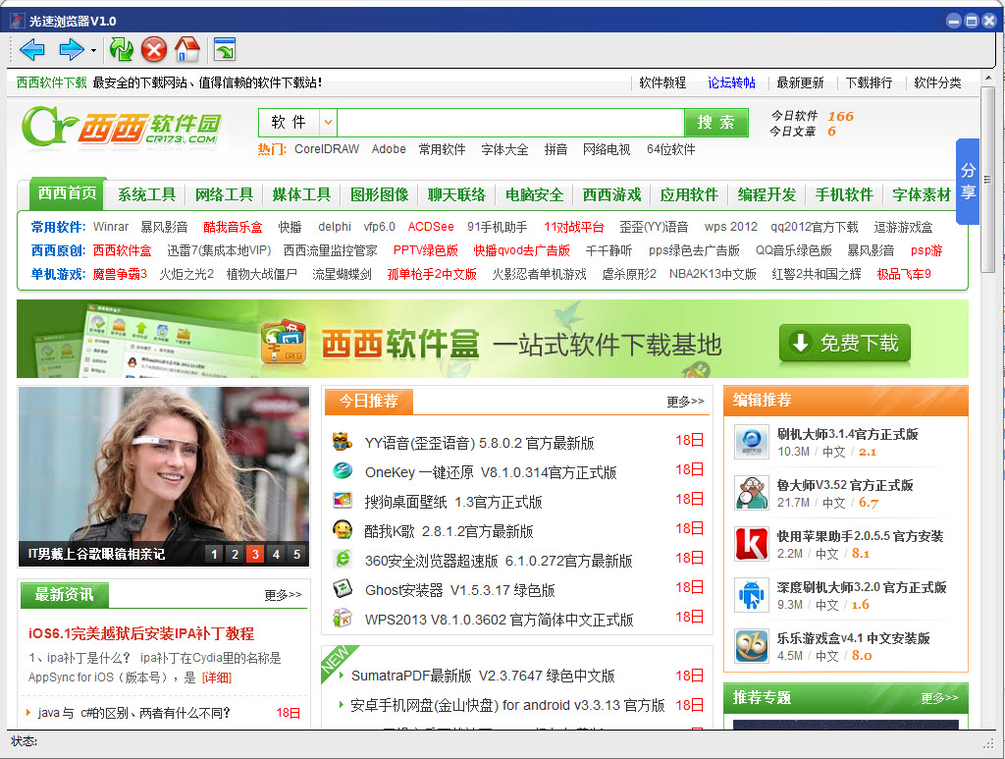Click the 西西软件盒 banner box icon
1005x759 pixels.
click(284, 342)
